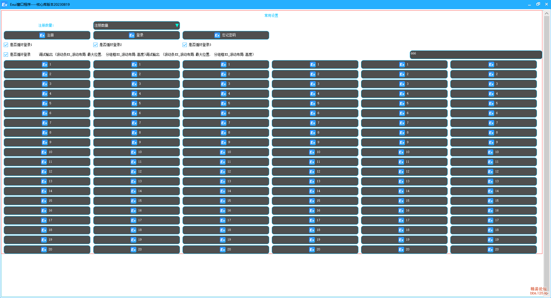The image size is (551, 298).
Task: Click Ex icon of button 1 in leftmost column
Action: (x=45, y=64)
